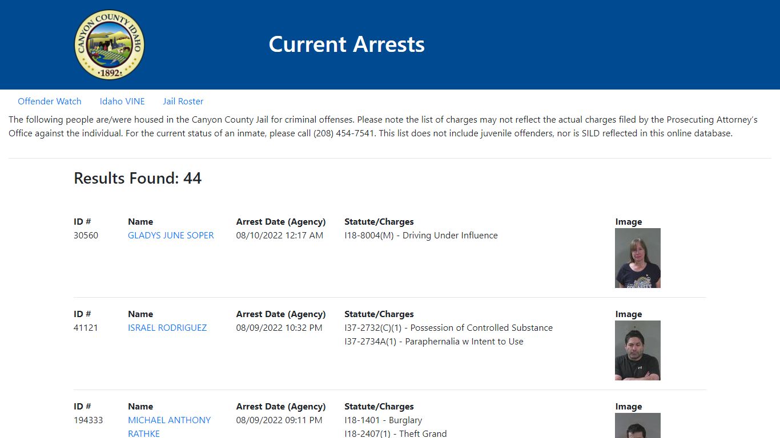Open ISRAEL RODRIGUEZ's arrest record

167,328
